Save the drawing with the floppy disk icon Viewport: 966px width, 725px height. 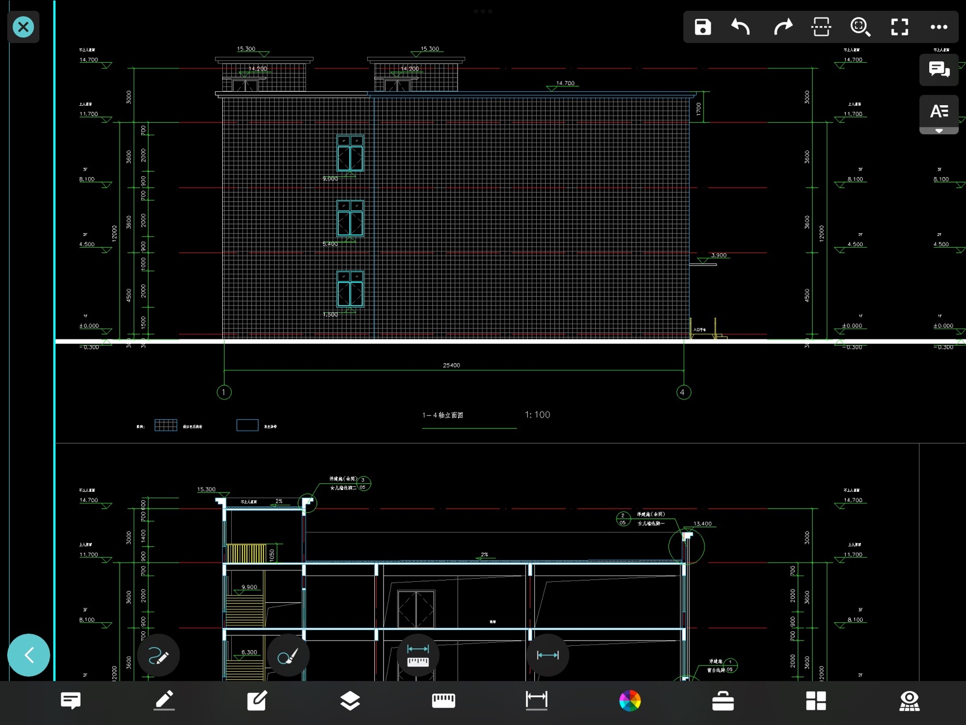703,27
